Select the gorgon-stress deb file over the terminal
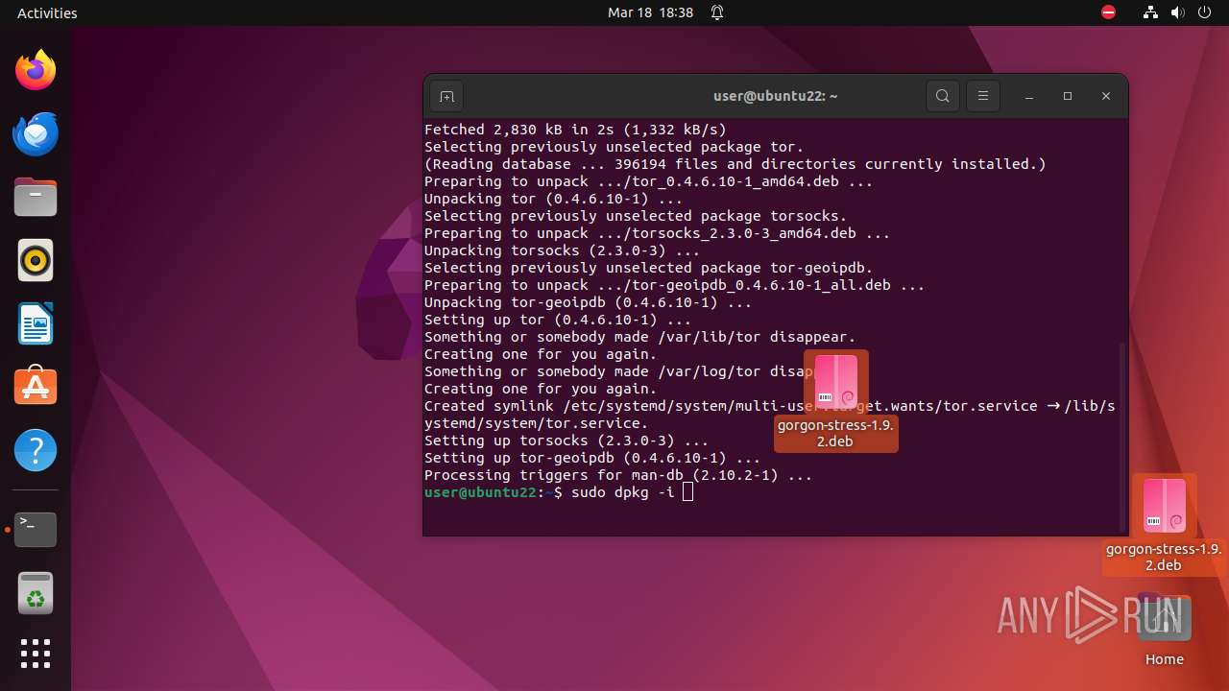Image resolution: width=1229 pixels, height=691 pixels. [x=836, y=400]
